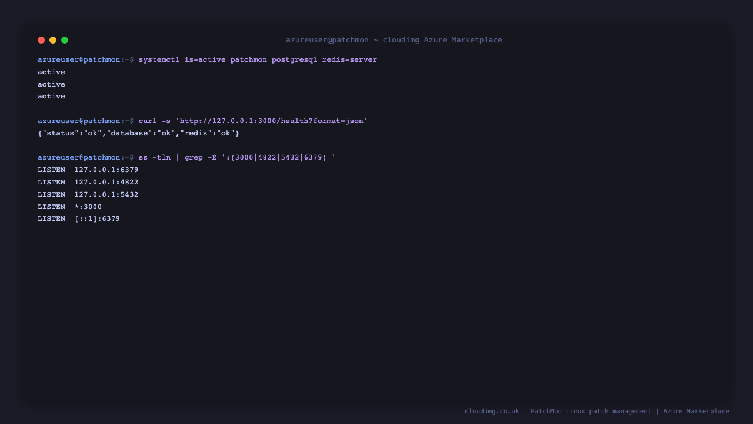This screenshot has height=424, width=753.
Task: Click the 'LISTEN [::1]:6379' line
Action: [x=79, y=219]
